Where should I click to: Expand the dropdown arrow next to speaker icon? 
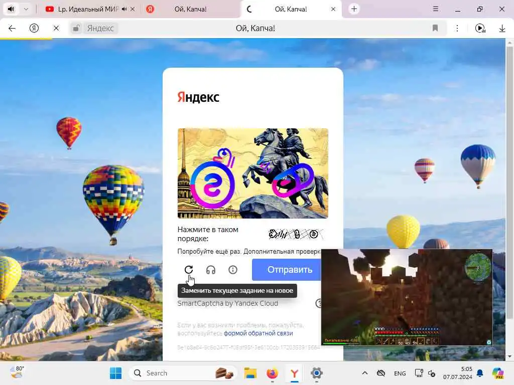tap(26, 9)
